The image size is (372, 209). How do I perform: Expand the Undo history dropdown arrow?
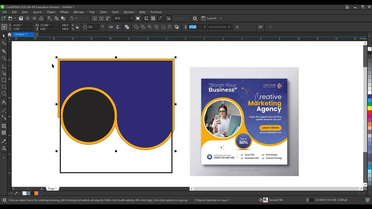(76, 18)
